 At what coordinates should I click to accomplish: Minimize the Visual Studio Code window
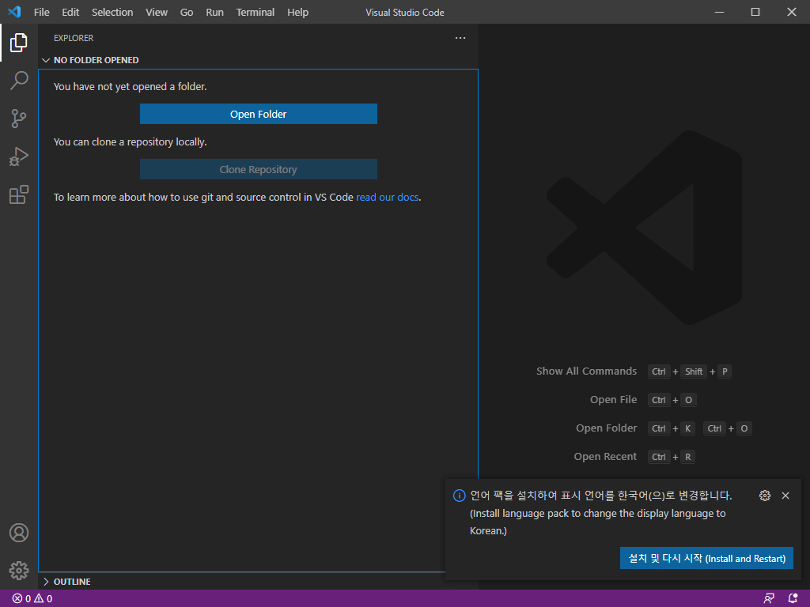point(719,12)
